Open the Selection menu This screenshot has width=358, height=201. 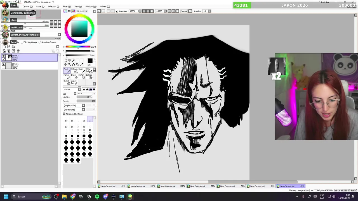(x=54, y=6)
